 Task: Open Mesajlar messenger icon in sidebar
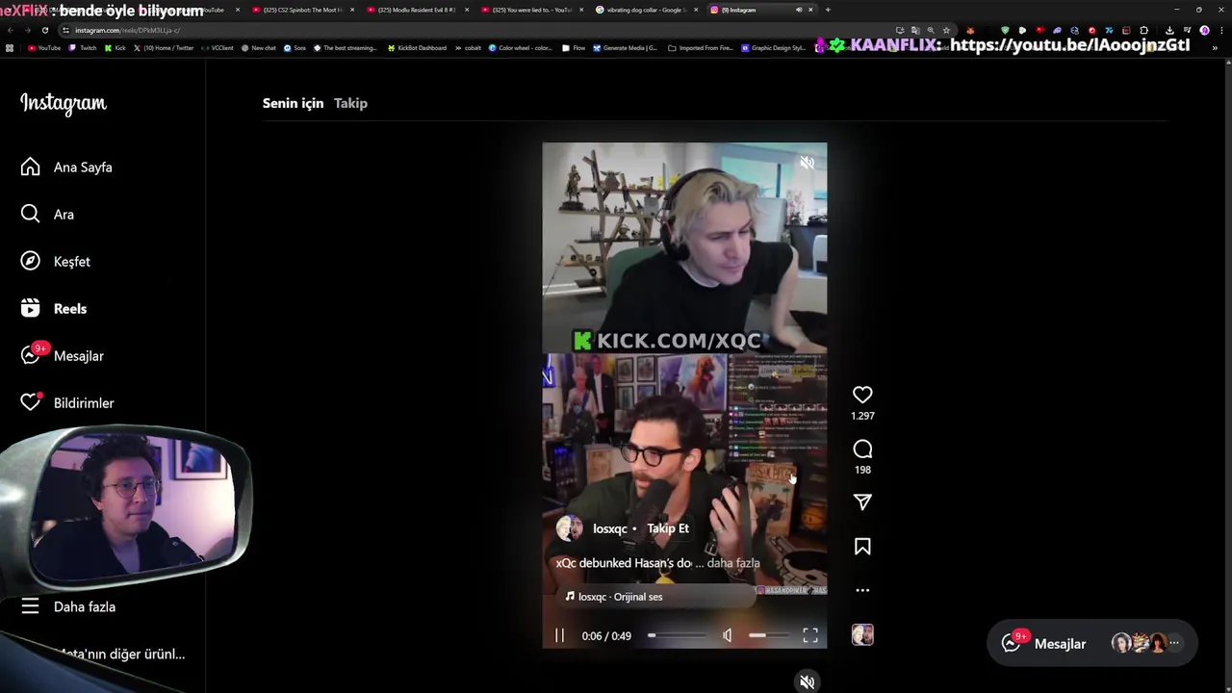point(31,356)
